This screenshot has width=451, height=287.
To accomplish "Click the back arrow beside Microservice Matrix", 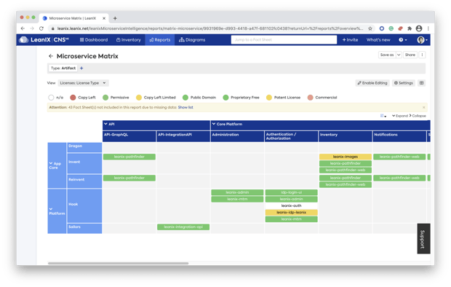I will (51, 56).
